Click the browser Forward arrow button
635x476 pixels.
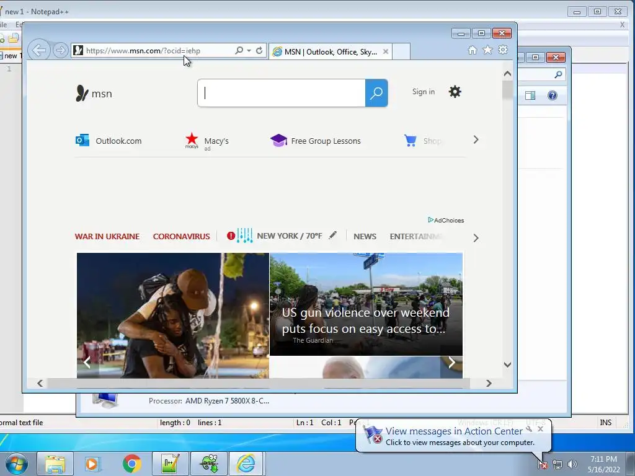[x=60, y=50]
